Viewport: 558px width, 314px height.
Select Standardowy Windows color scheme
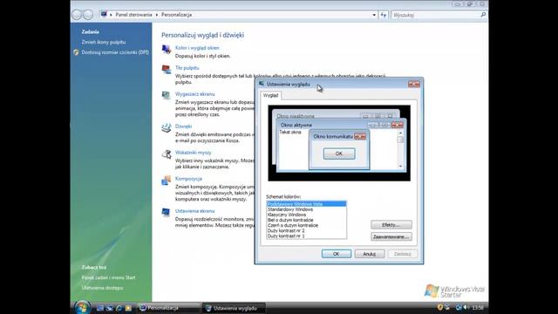pyautogui.click(x=306, y=209)
